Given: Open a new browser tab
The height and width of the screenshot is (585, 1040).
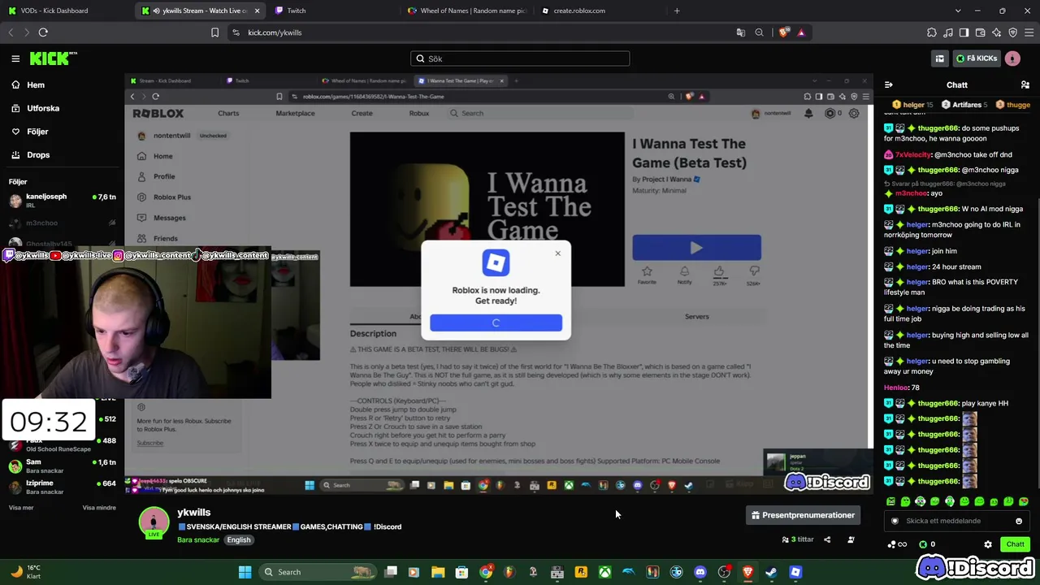Looking at the screenshot, I should (677, 11).
